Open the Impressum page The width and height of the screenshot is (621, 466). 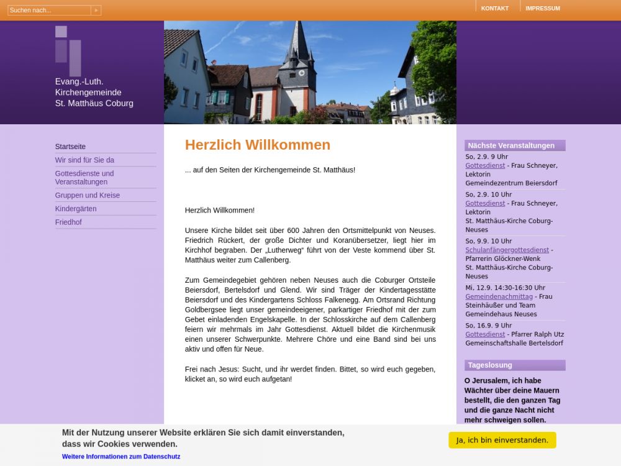click(542, 8)
